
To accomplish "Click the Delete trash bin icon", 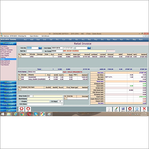I will click(137, 109).
